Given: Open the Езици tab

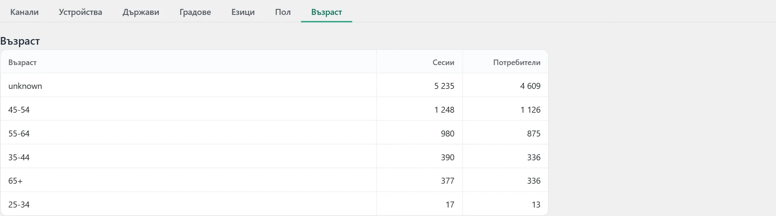Looking at the screenshot, I should pyautogui.click(x=243, y=12).
